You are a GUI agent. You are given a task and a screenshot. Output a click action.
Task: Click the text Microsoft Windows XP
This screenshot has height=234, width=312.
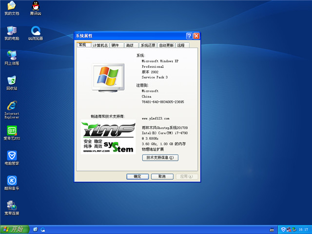pyautogui.click(x=160, y=61)
